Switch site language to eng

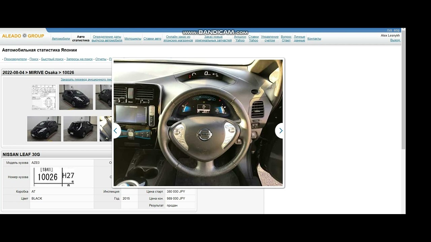point(397,30)
